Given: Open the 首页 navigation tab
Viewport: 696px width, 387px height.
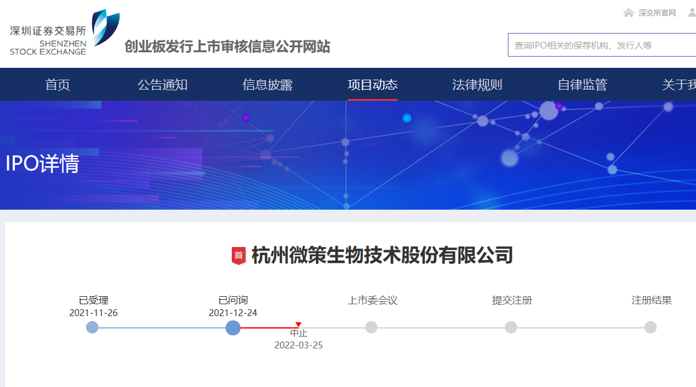Looking at the screenshot, I should pos(58,85).
